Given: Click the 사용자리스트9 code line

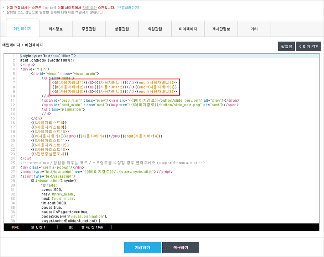Looking at the screenshot, I should tap(49, 127).
